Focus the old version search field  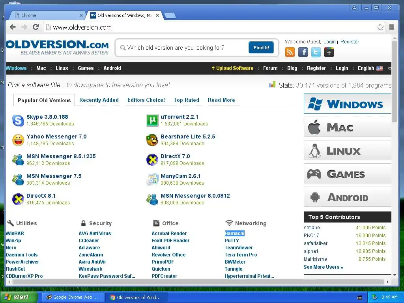pos(184,48)
